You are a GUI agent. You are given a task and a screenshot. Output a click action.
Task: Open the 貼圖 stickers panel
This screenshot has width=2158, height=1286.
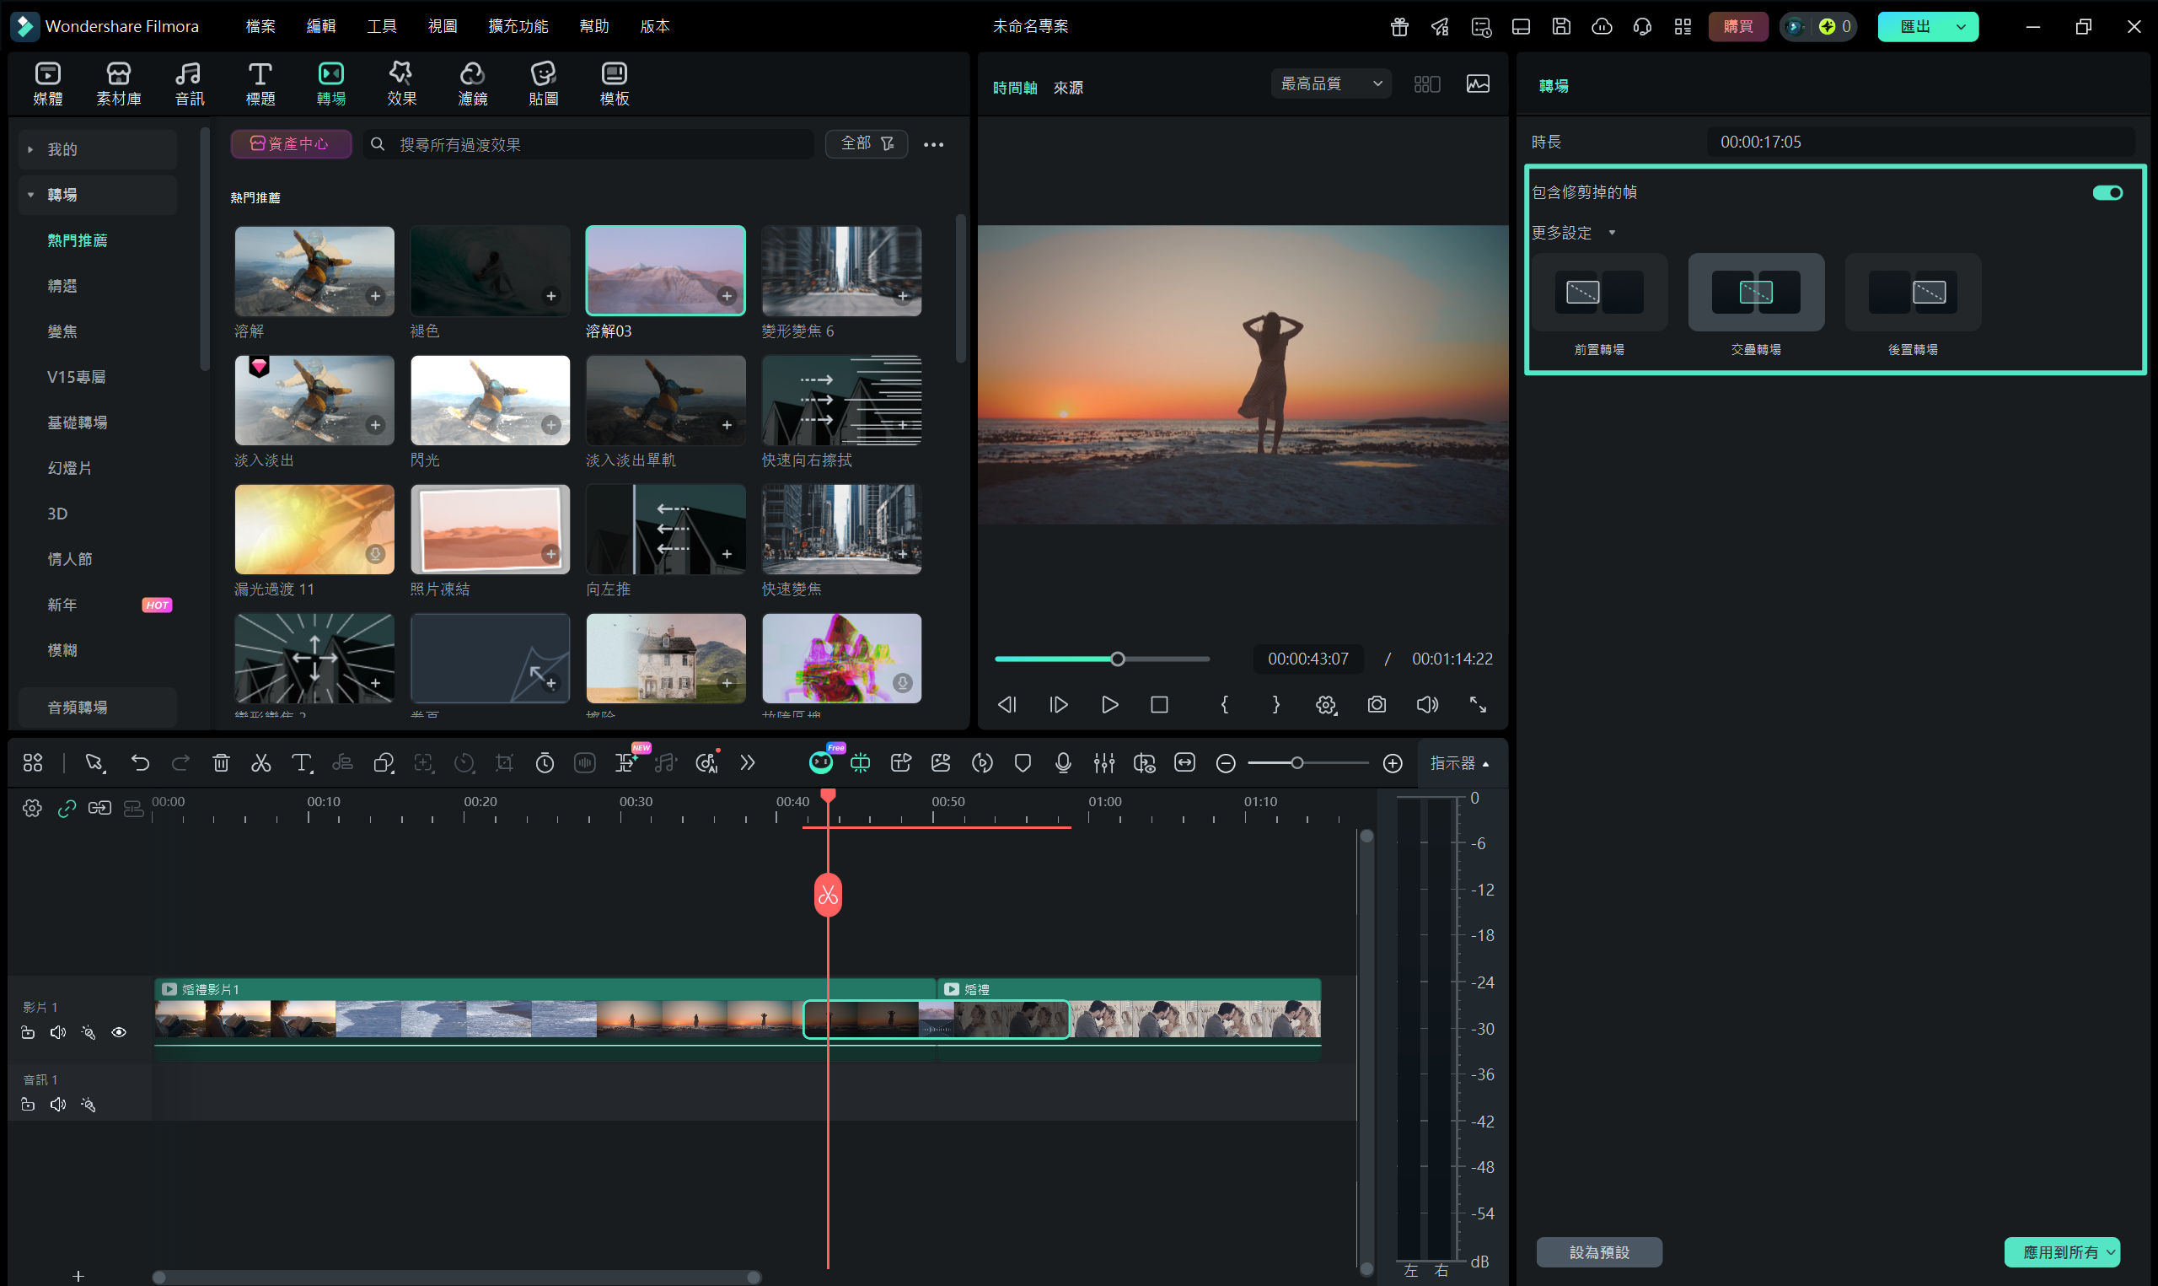point(543,83)
